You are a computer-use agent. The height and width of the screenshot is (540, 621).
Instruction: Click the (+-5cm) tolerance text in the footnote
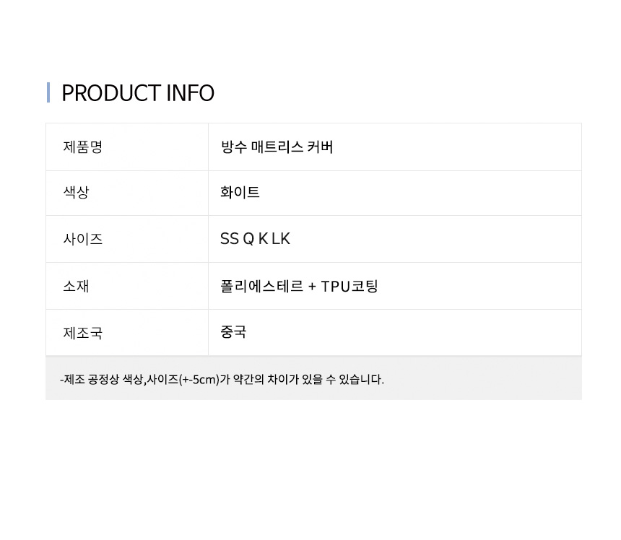pos(196,379)
